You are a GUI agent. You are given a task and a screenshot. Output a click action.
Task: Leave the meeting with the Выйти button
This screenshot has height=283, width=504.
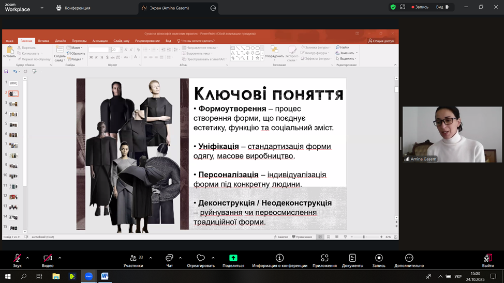pyautogui.click(x=487, y=259)
